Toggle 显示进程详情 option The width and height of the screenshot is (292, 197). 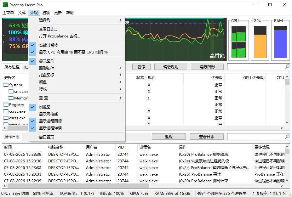tap(77, 128)
